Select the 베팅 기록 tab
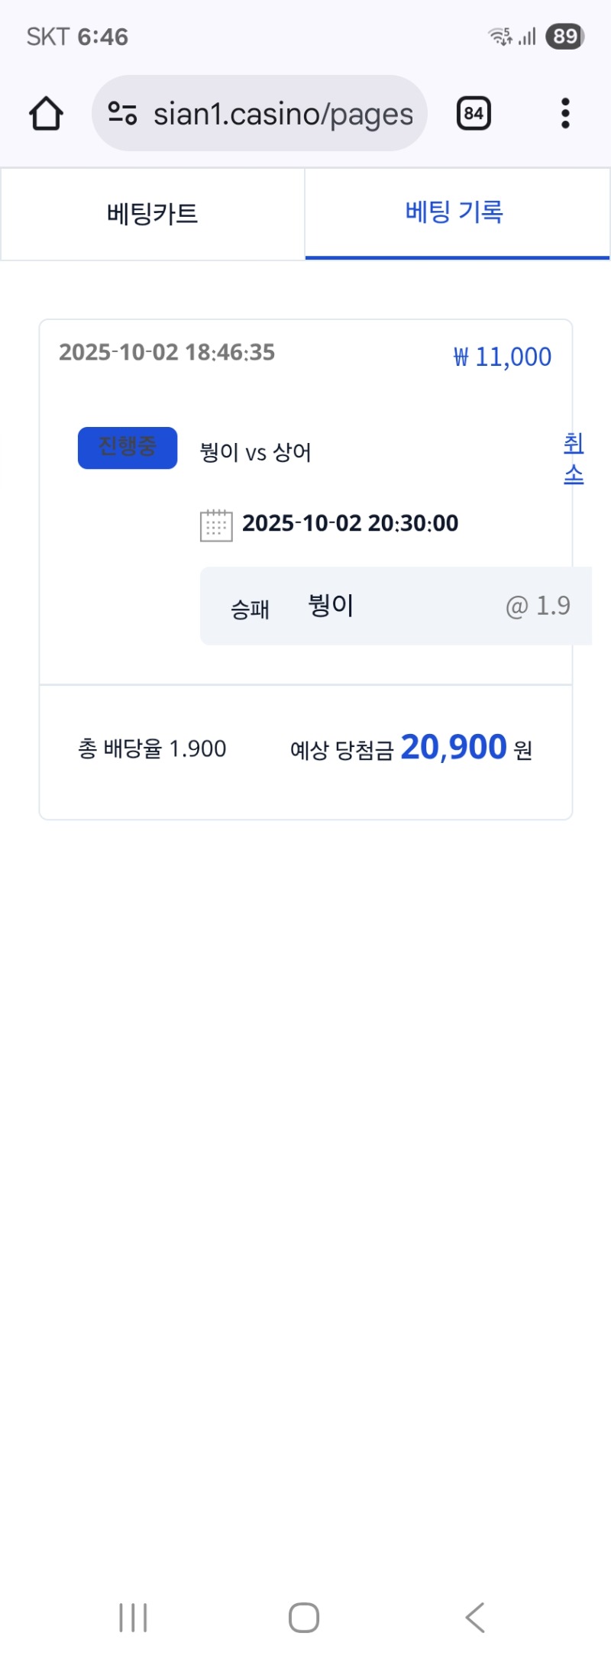This screenshot has height=1665, width=611. [454, 212]
